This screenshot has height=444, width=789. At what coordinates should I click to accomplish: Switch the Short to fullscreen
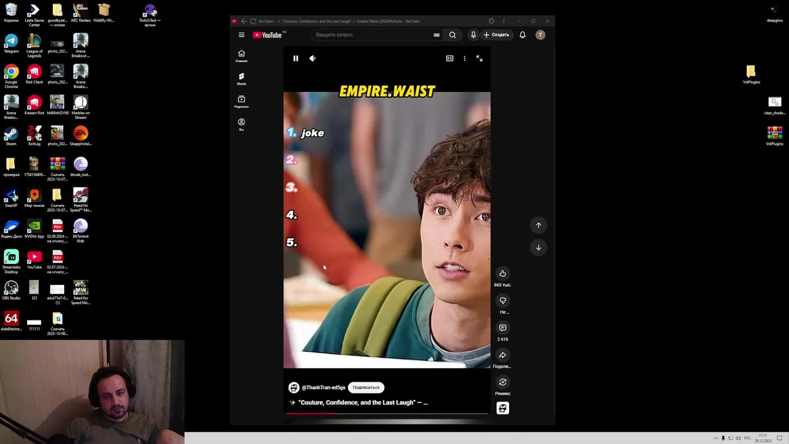pos(480,59)
